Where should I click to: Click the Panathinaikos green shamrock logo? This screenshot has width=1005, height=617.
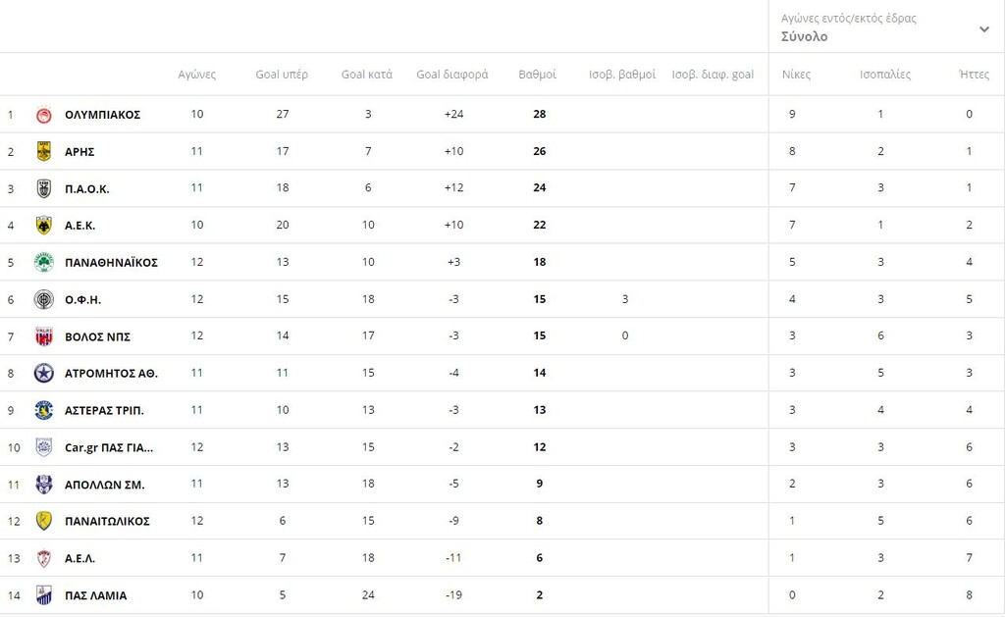(x=43, y=262)
